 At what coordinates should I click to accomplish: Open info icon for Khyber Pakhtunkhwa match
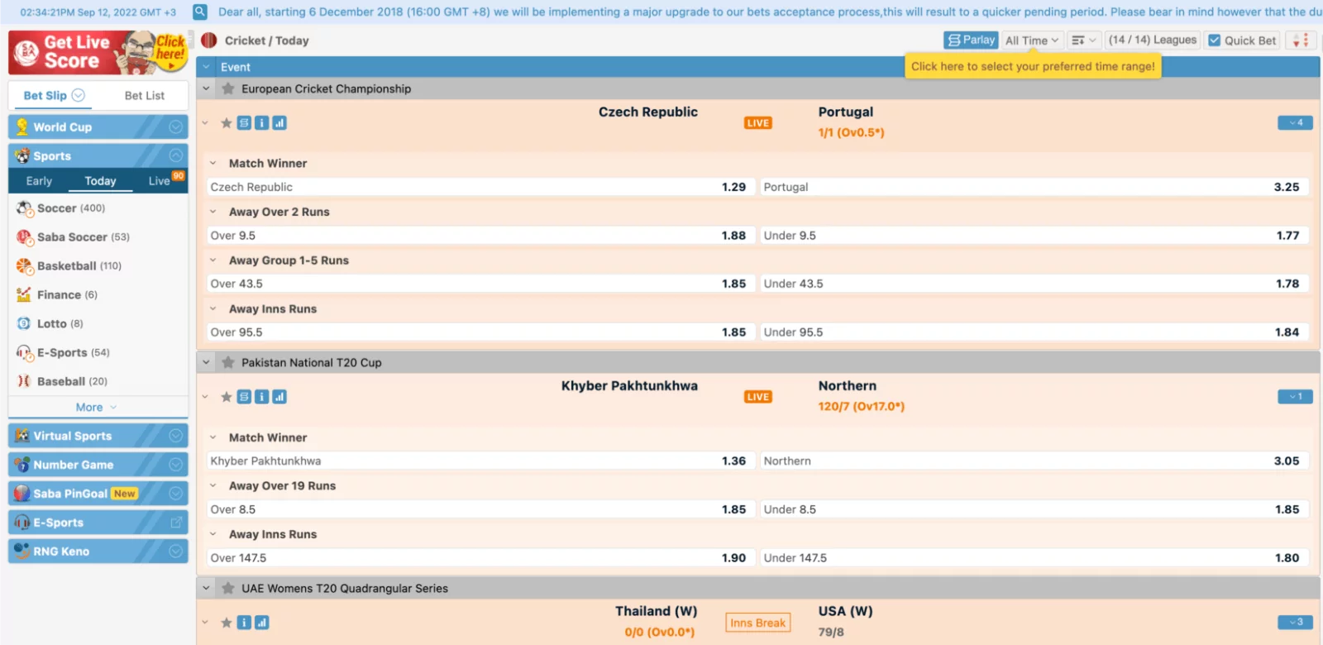coord(262,397)
